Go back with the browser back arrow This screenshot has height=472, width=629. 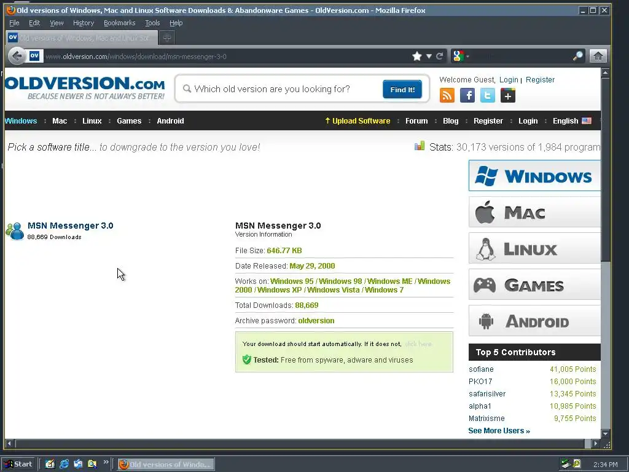[17, 56]
